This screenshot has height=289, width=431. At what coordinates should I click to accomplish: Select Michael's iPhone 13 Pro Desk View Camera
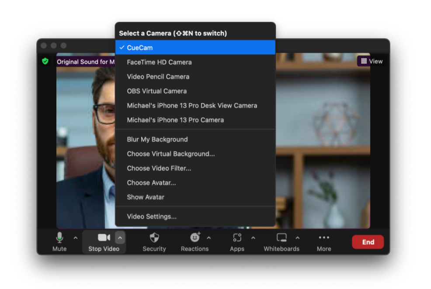pos(195,105)
